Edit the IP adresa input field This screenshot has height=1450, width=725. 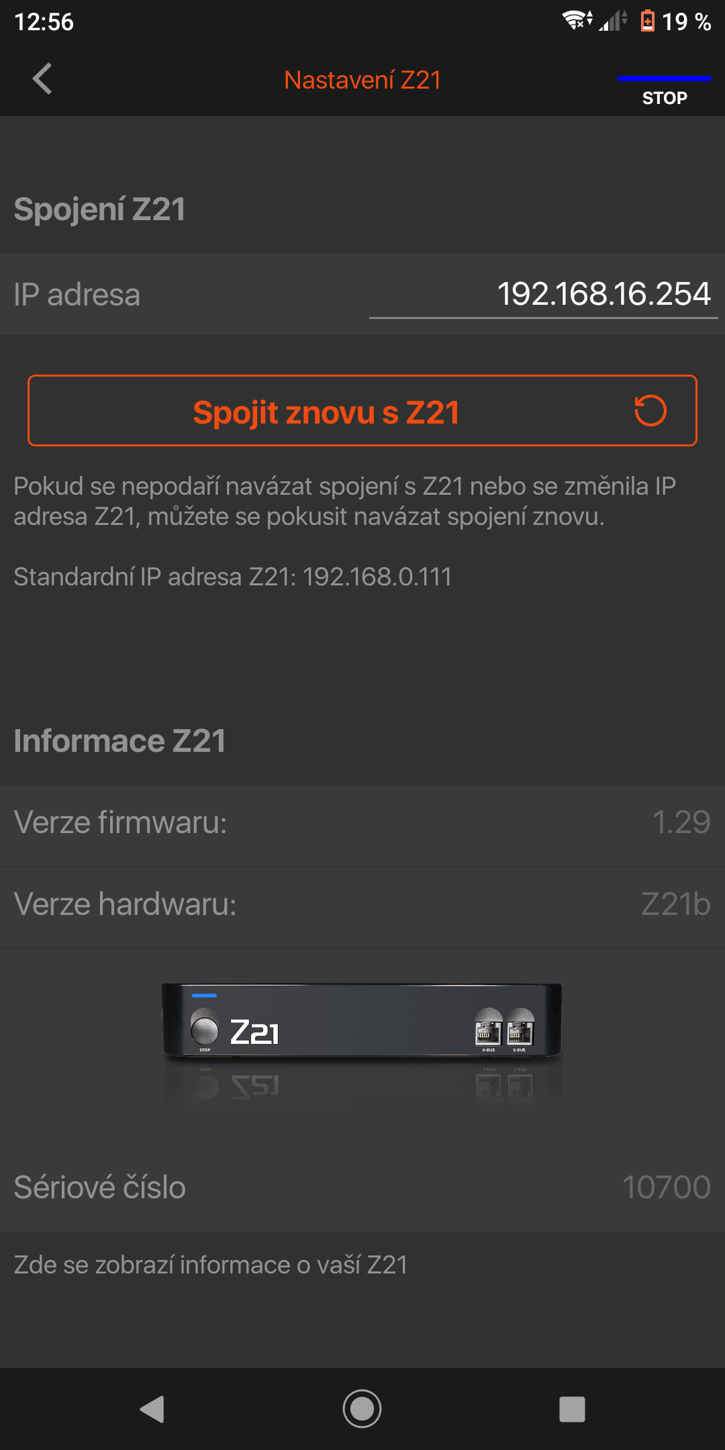pos(543,295)
